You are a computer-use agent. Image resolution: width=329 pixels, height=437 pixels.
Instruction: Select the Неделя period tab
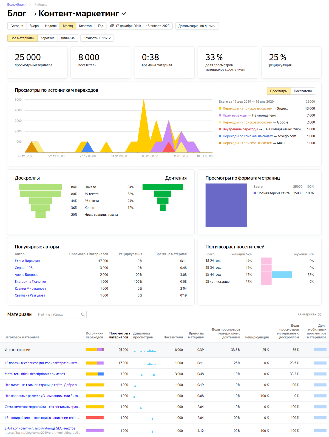pos(51,26)
